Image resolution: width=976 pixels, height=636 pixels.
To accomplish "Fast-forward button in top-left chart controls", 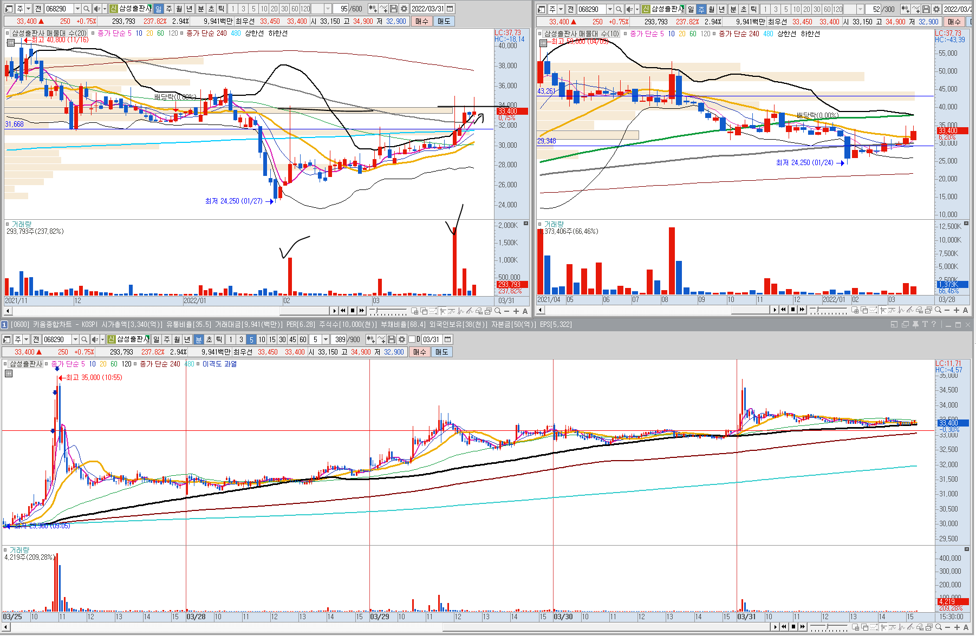I will tap(362, 311).
